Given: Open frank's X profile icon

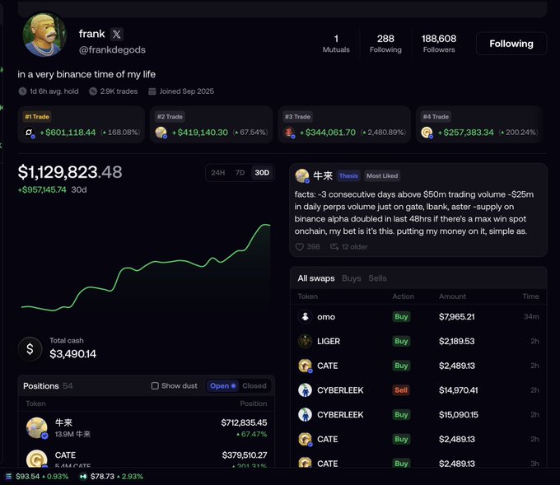Looking at the screenshot, I should click(116, 35).
